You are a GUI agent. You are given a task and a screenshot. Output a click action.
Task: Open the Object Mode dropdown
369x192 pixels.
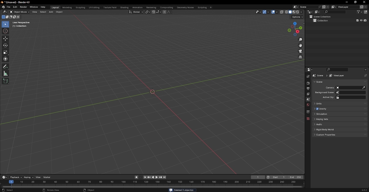tap(20, 12)
